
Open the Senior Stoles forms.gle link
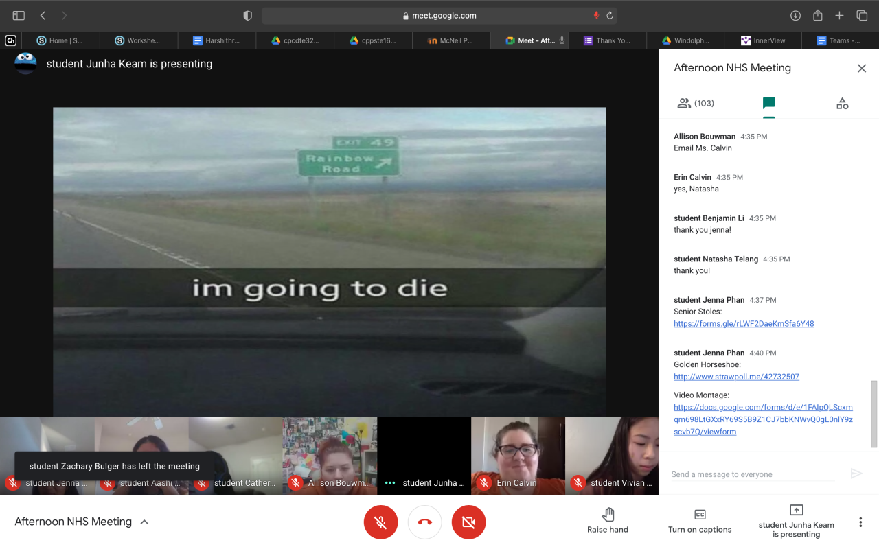[x=744, y=324]
